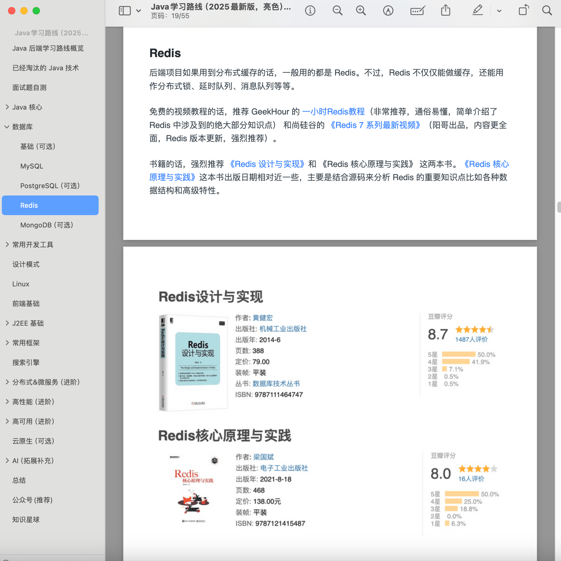Open search in the document

tap(547, 10)
